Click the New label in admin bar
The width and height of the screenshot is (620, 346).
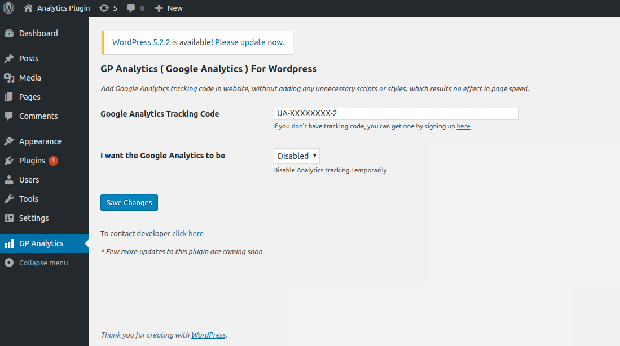(x=175, y=8)
